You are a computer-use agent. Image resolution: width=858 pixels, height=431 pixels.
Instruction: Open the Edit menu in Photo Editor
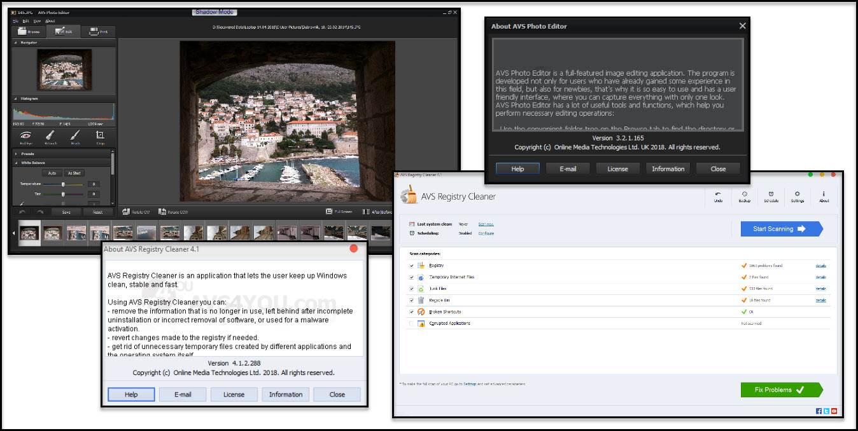point(25,21)
